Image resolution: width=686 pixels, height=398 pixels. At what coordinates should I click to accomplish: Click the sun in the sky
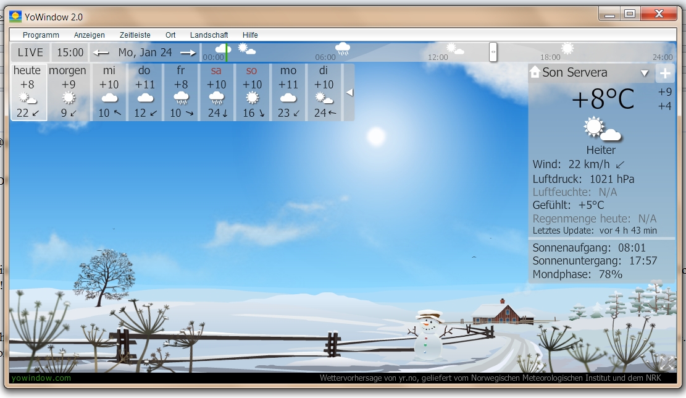pyautogui.click(x=376, y=136)
